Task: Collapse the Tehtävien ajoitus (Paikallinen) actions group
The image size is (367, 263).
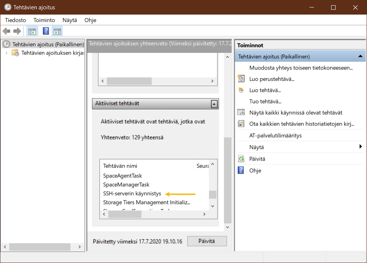Action: (x=360, y=56)
